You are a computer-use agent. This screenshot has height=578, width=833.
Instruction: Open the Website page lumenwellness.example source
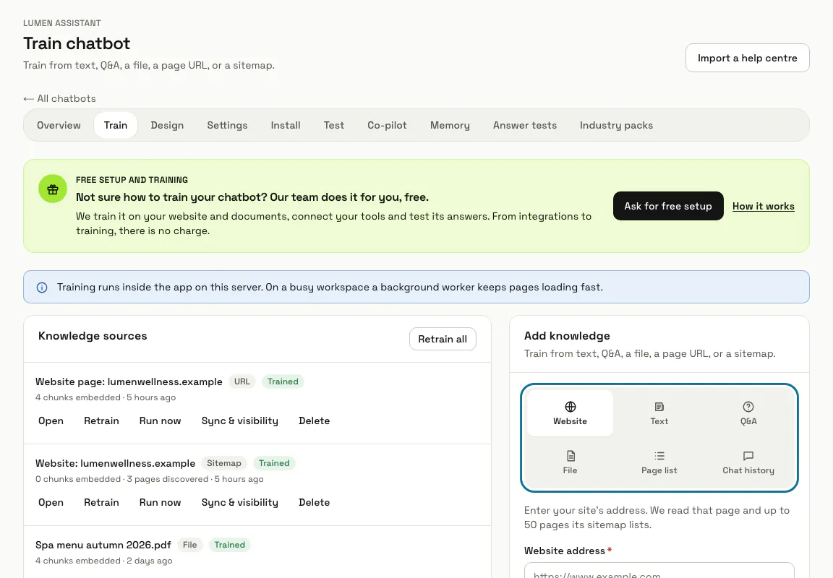pyautogui.click(x=51, y=421)
